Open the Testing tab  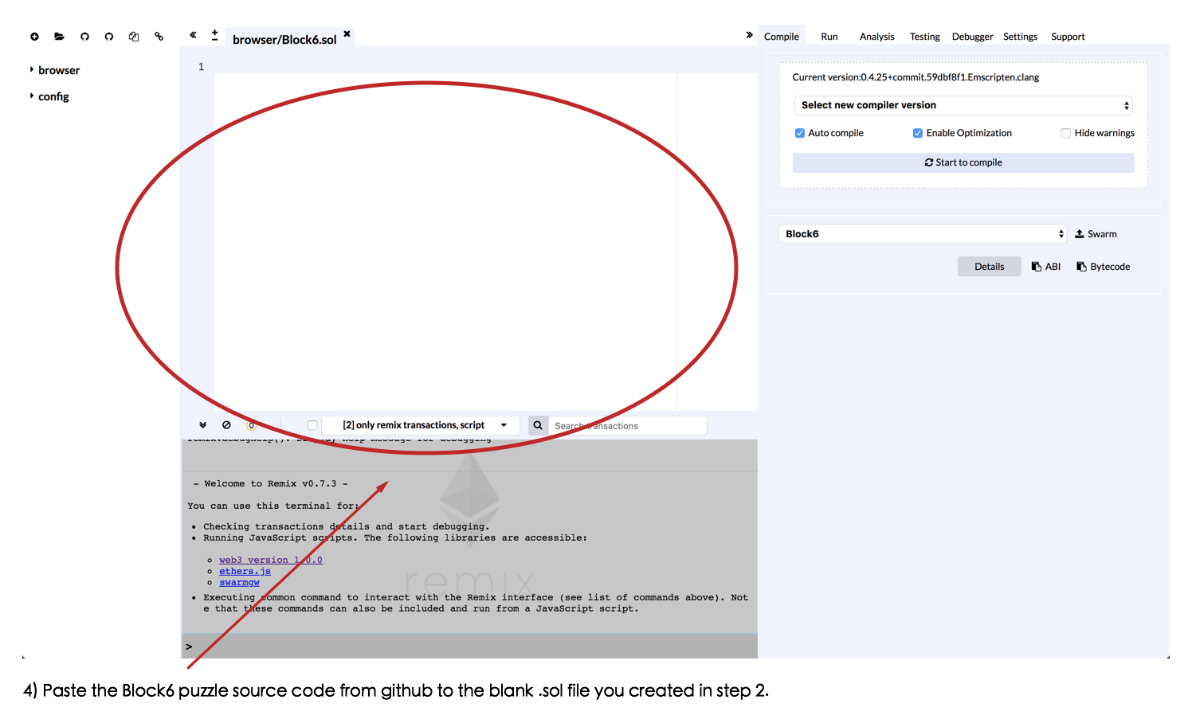click(925, 37)
